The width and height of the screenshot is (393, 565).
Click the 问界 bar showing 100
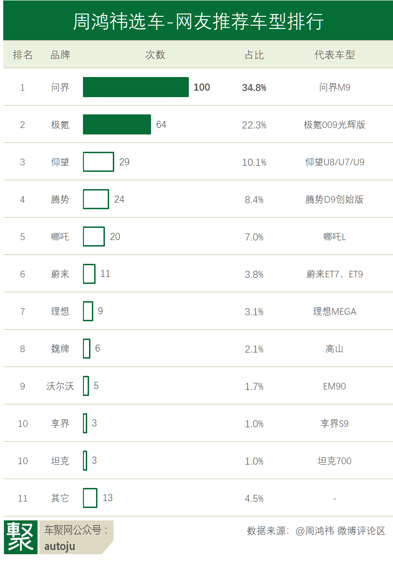coord(136,87)
